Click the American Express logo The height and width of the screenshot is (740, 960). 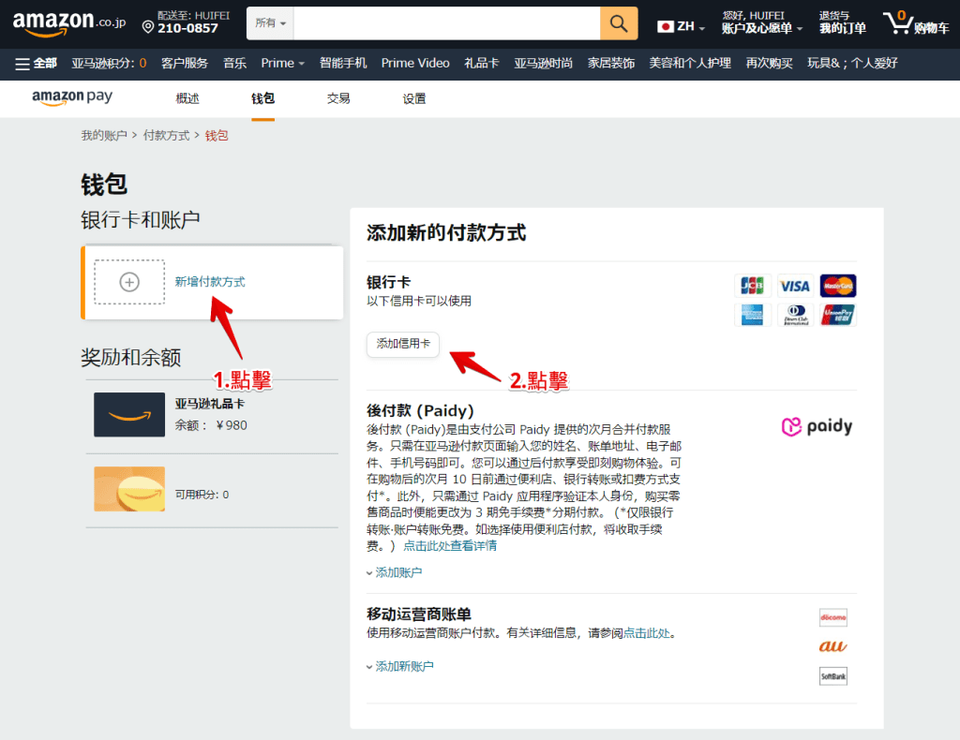pos(753,315)
